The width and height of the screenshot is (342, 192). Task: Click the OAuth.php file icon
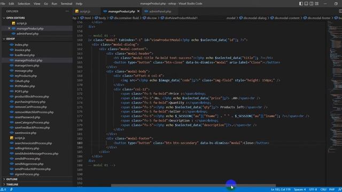[x=12, y=81]
